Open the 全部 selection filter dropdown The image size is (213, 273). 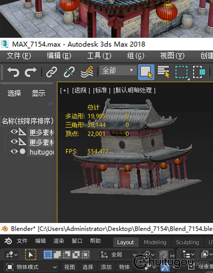pos(118,71)
